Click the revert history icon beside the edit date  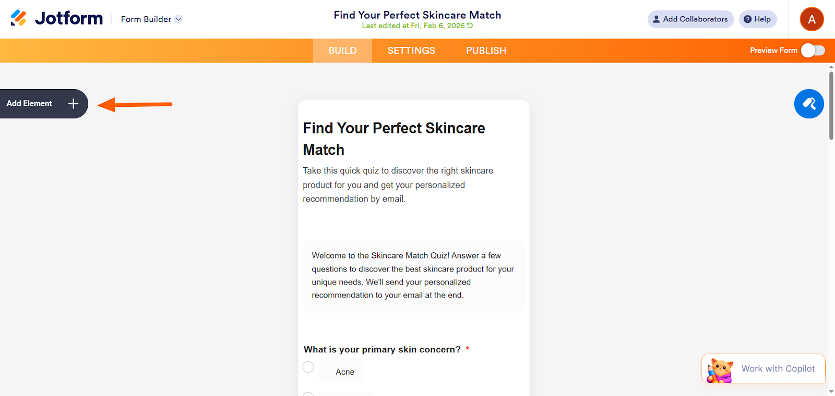tap(470, 26)
